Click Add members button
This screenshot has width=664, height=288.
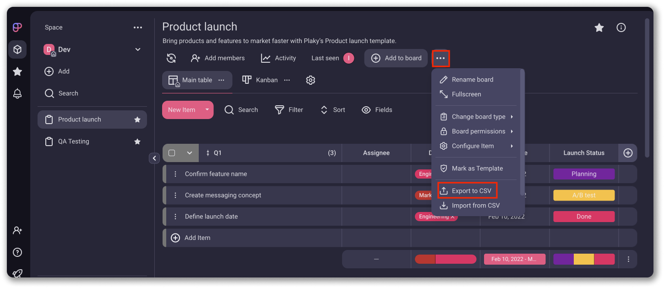tap(218, 58)
